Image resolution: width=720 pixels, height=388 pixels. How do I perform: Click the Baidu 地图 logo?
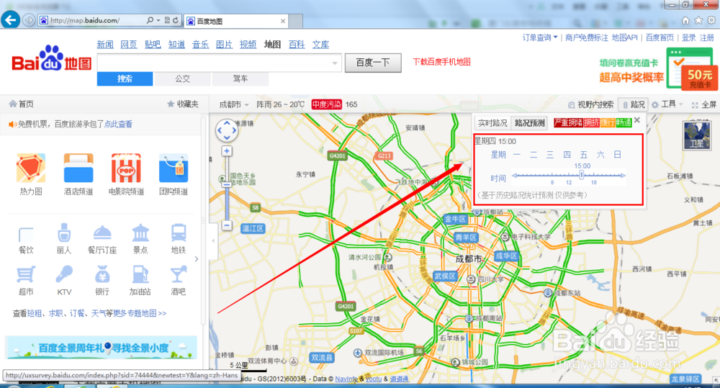(x=51, y=59)
